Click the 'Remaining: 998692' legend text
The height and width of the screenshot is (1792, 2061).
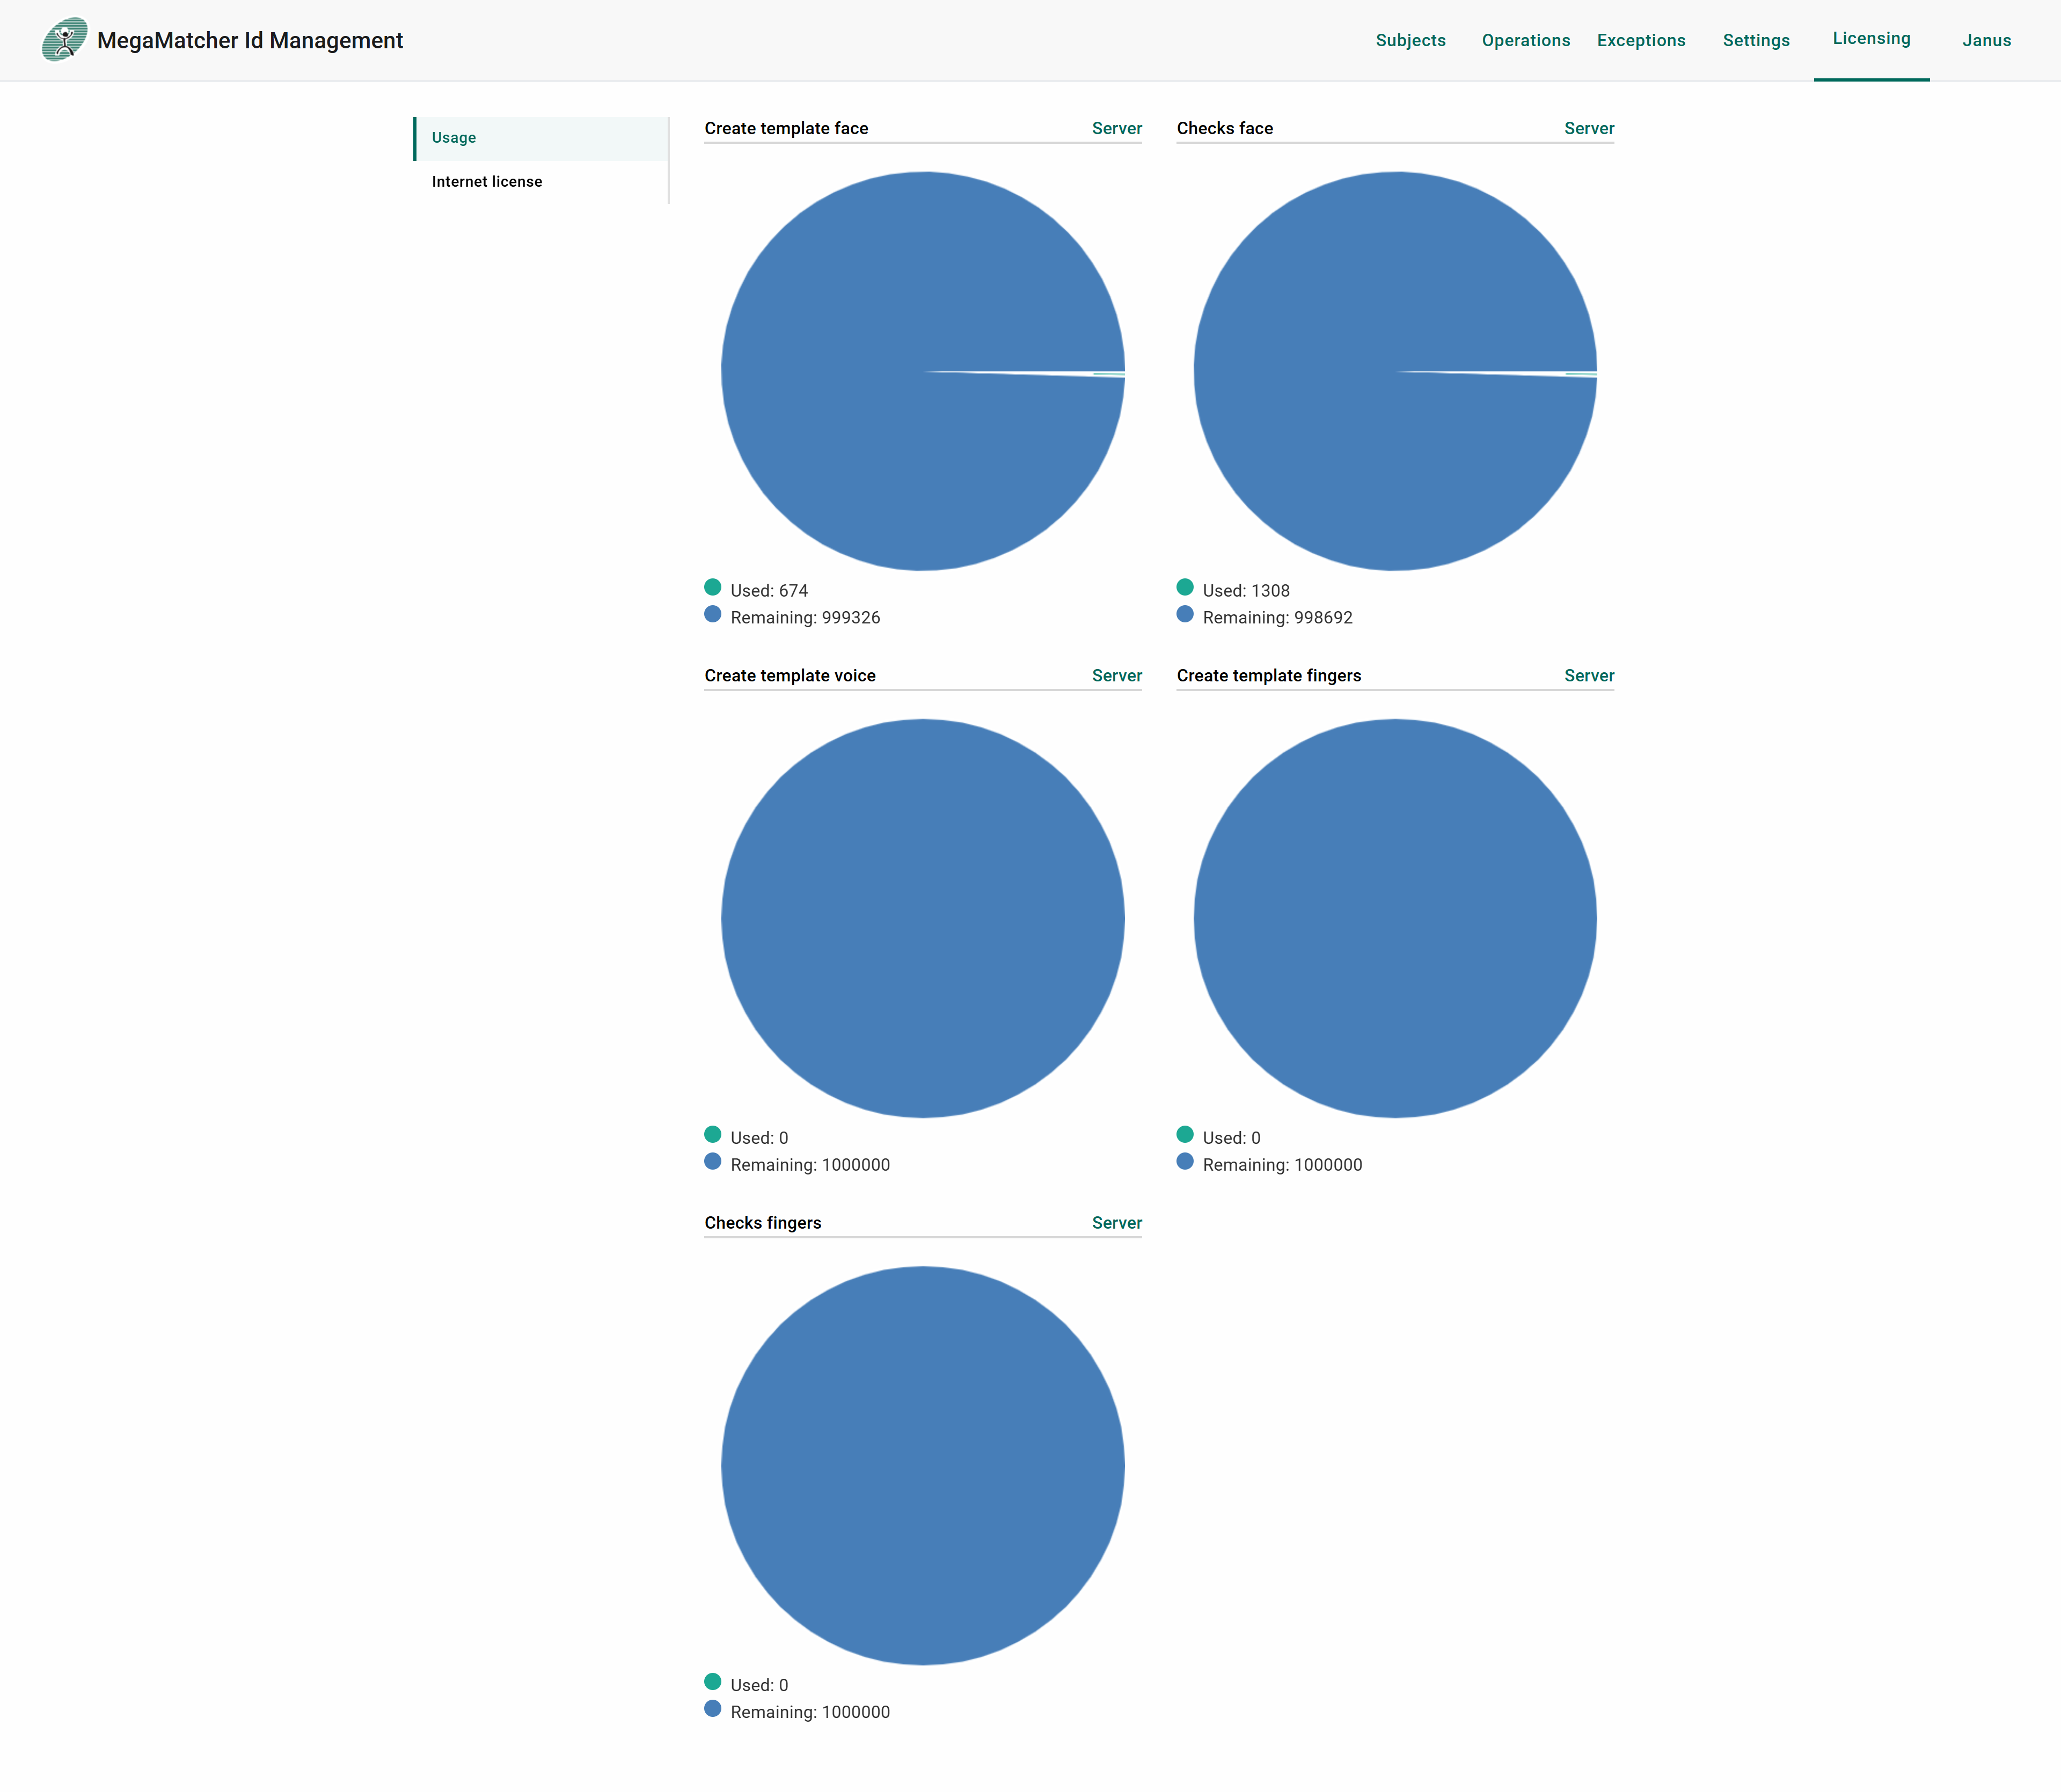1277,617
